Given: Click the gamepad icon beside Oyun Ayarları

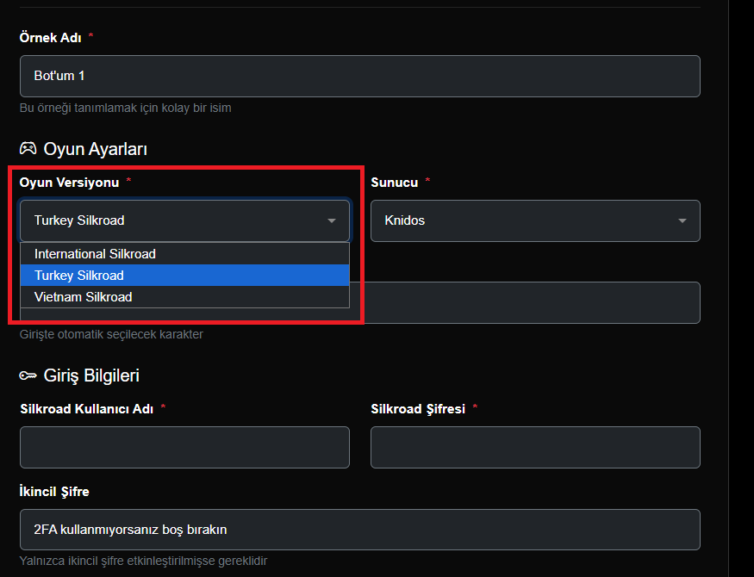Looking at the screenshot, I should 28,149.
